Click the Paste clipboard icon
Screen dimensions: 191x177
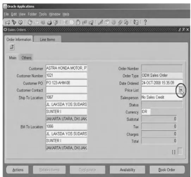(x=78, y=23)
